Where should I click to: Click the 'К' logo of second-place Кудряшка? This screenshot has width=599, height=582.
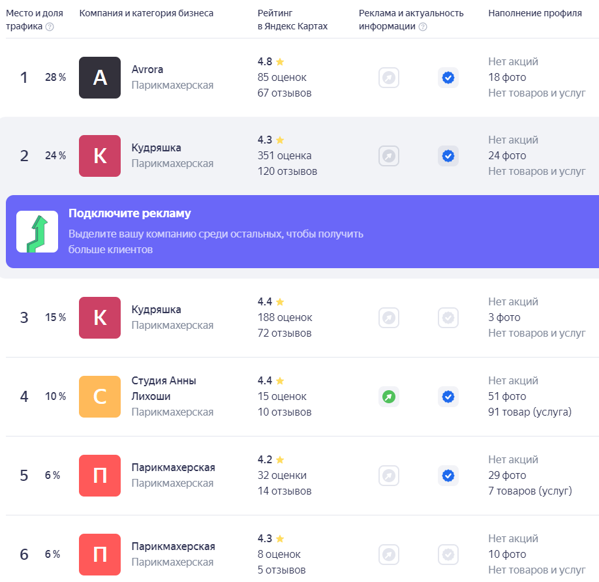pyautogui.click(x=100, y=156)
